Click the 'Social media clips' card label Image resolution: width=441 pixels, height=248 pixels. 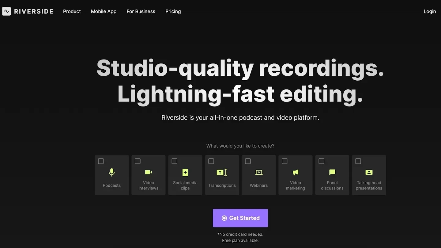click(185, 185)
